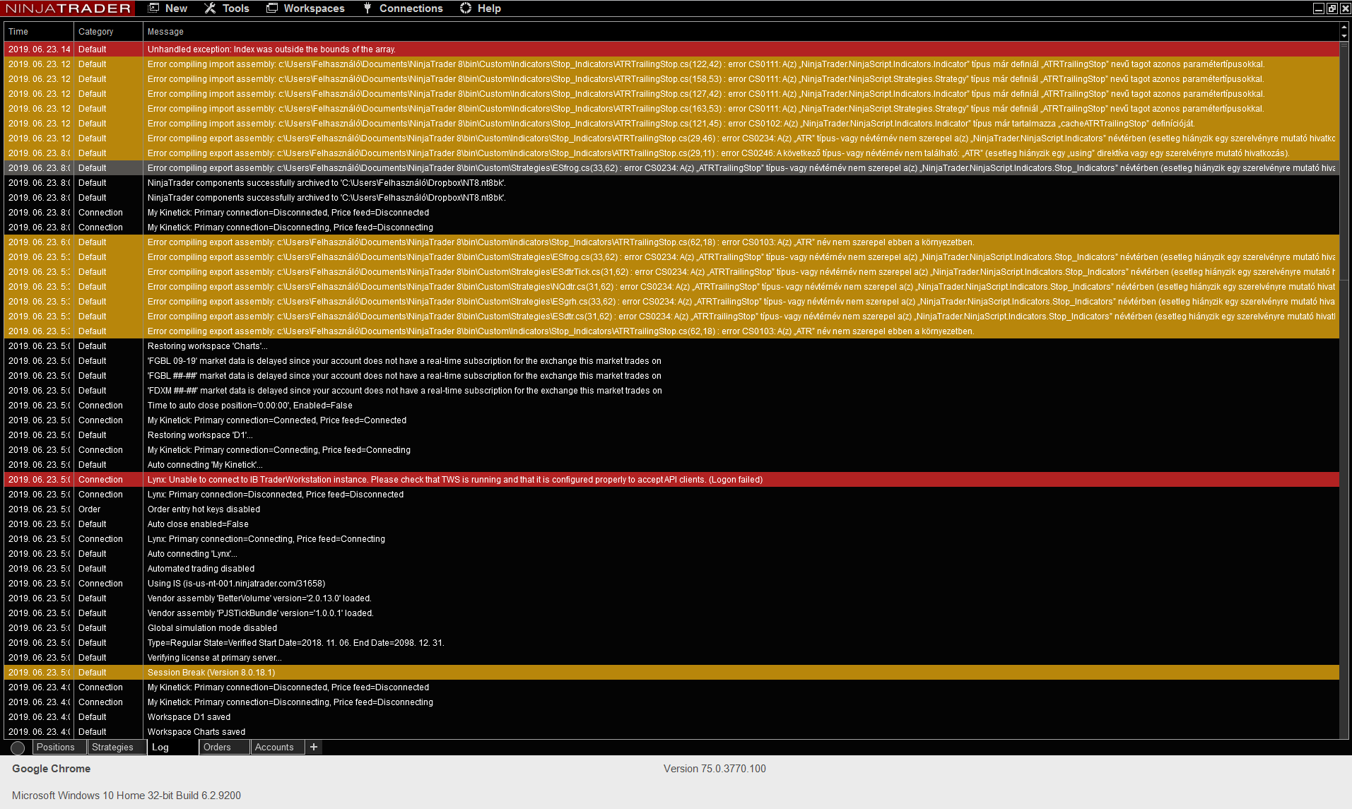Select the 'Unhandled exception: Index was outside' row
Screen dimensions: 1352x809
(671, 49)
